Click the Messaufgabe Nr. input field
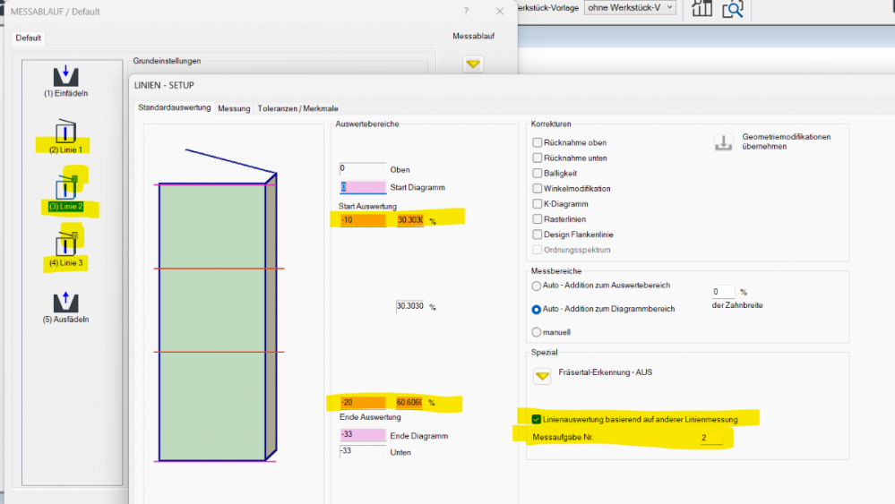 pos(710,438)
